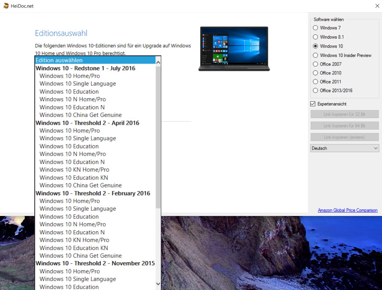
Task: Select the Windows 8.1 radio button
Action: (315, 37)
